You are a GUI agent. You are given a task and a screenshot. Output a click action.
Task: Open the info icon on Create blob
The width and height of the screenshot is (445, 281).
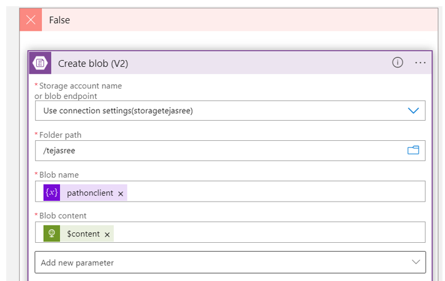point(397,63)
